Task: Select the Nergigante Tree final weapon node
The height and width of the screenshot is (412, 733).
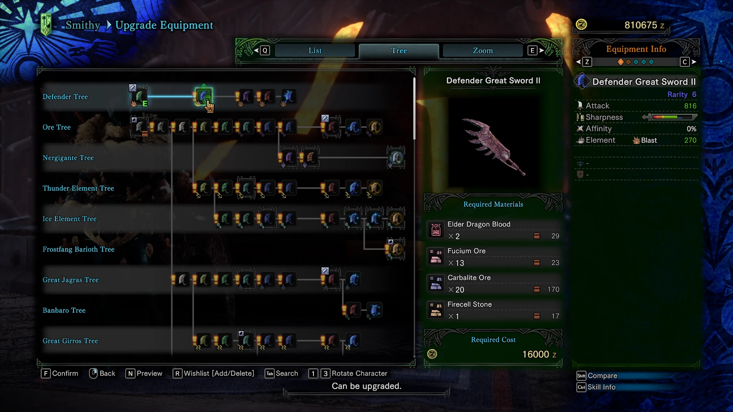Action: point(396,158)
